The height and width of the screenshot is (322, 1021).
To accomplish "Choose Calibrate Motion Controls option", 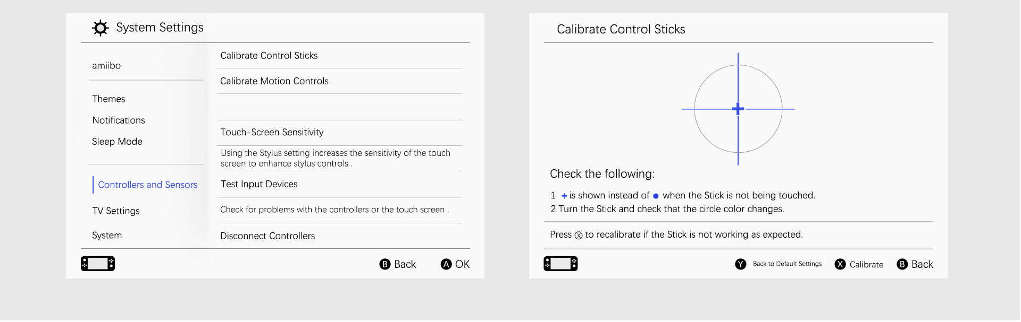I will pos(339,81).
